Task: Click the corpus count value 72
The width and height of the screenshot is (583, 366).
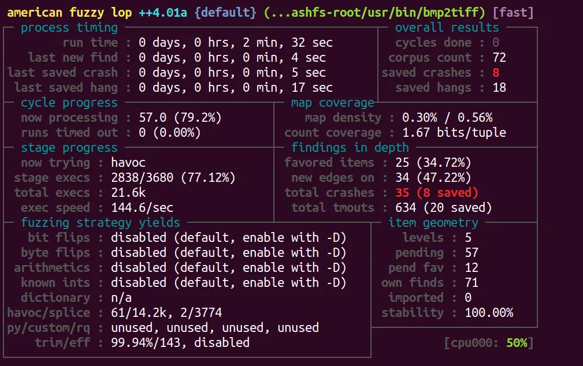Action: (x=499, y=58)
